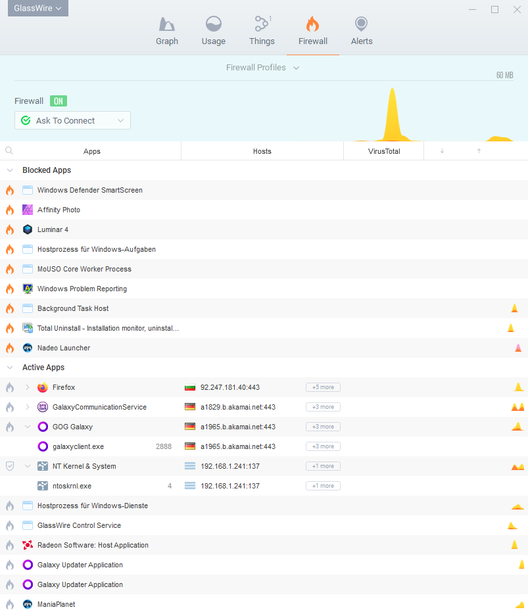Switch to the Usage tab
The image size is (528, 616).
pos(213,31)
